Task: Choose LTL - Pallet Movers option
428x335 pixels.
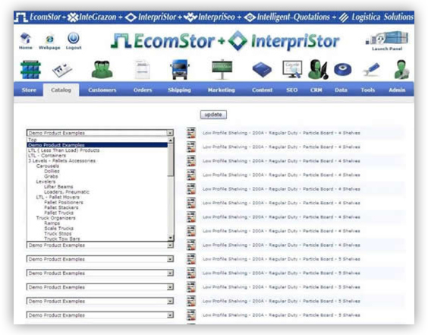Action: click(97, 197)
